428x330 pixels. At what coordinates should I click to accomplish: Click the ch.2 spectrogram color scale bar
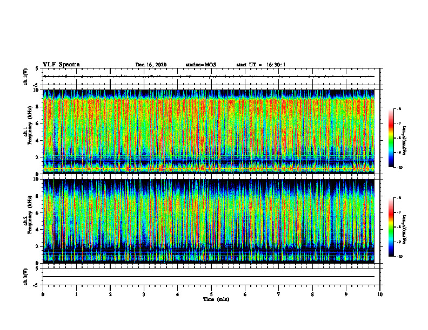coord(391,227)
